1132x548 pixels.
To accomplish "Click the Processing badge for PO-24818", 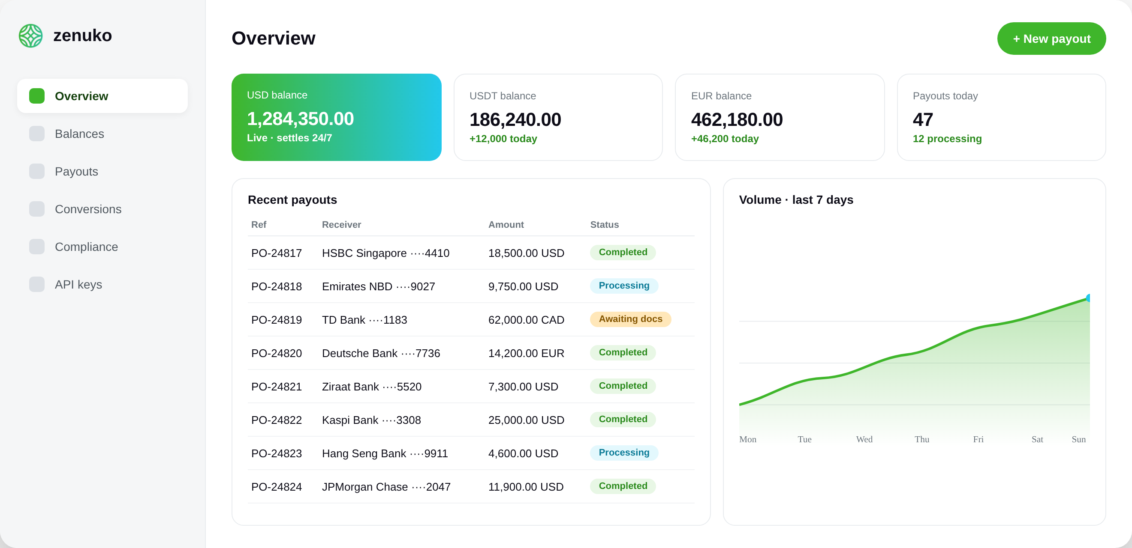I will (x=623, y=286).
